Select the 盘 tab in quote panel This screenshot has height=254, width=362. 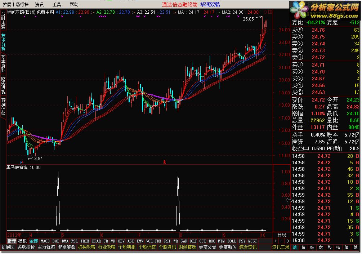point(321,247)
